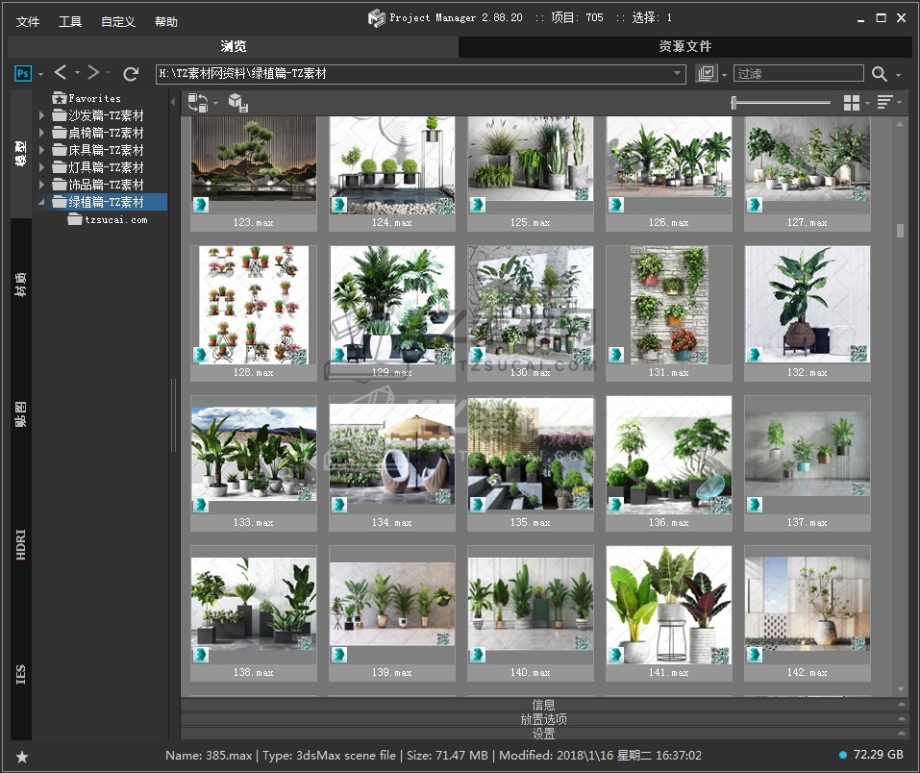
Task: Click the search magnifier icon
Action: [879, 74]
